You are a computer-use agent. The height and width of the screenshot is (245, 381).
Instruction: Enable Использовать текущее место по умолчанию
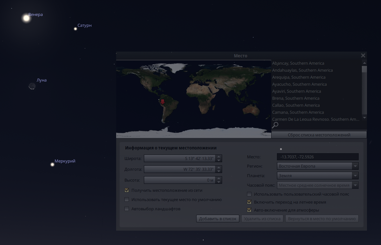click(x=127, y=199)
